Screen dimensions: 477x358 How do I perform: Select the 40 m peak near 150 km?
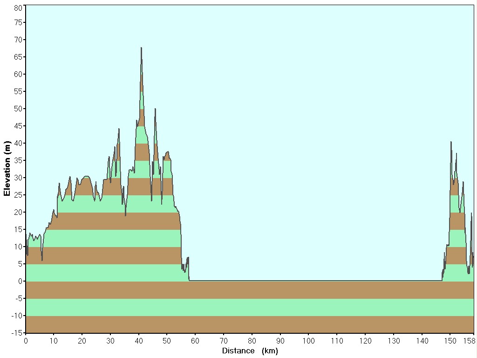click(451, 142)
